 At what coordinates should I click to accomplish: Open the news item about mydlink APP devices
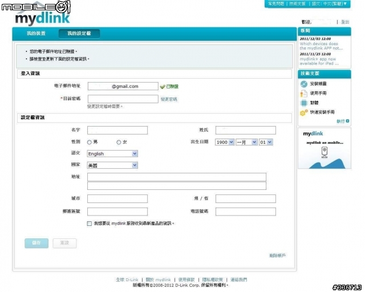(x=321, y=46)
